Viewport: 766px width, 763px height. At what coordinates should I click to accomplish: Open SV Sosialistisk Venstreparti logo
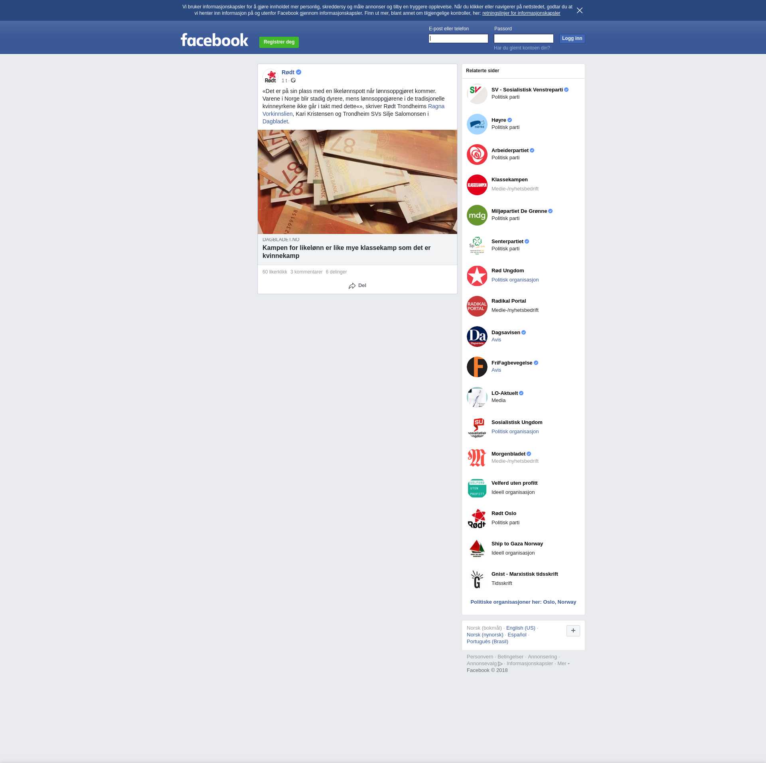tap(477, 94)
